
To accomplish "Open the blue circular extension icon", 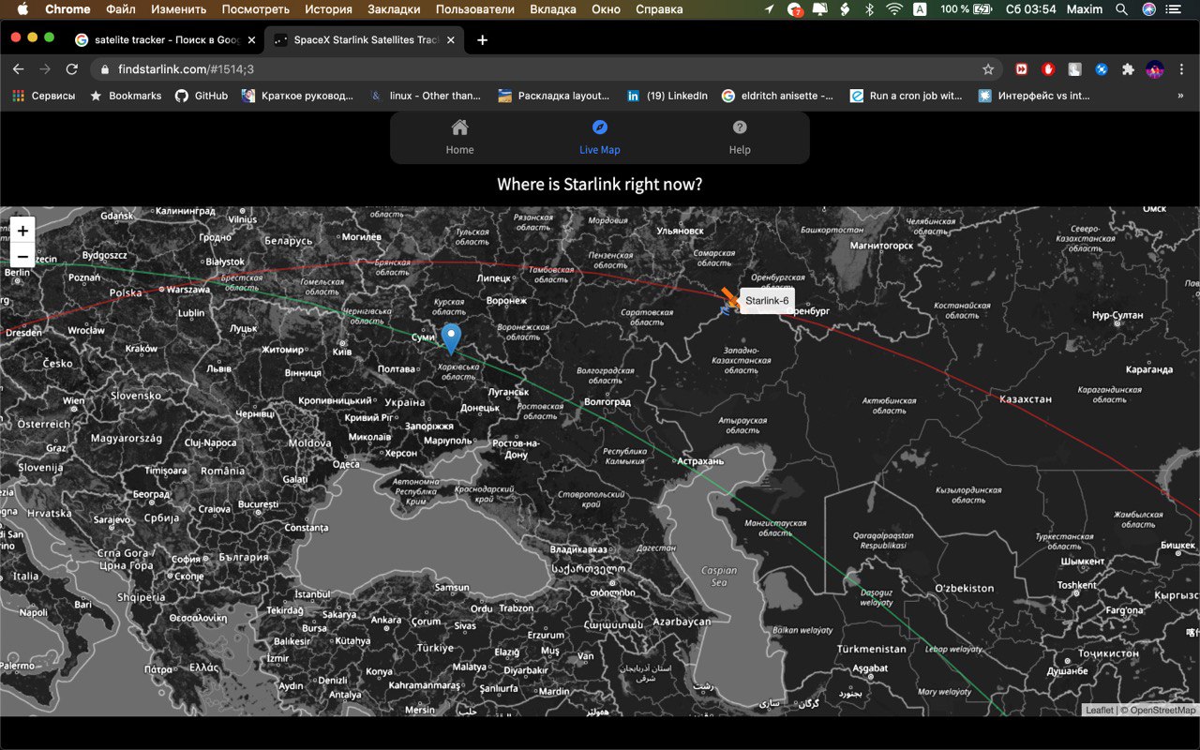I will tap(1102, 69).
